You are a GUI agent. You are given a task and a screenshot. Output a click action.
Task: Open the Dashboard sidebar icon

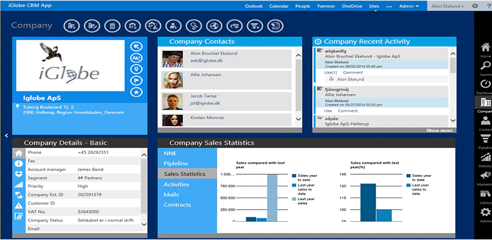tap(485, 87)
